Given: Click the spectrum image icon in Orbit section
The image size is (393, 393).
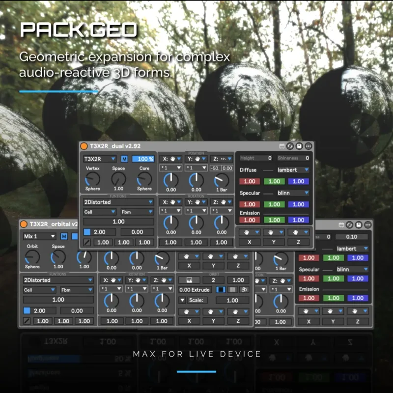Looking at the screenshot, I should point(189,280).
